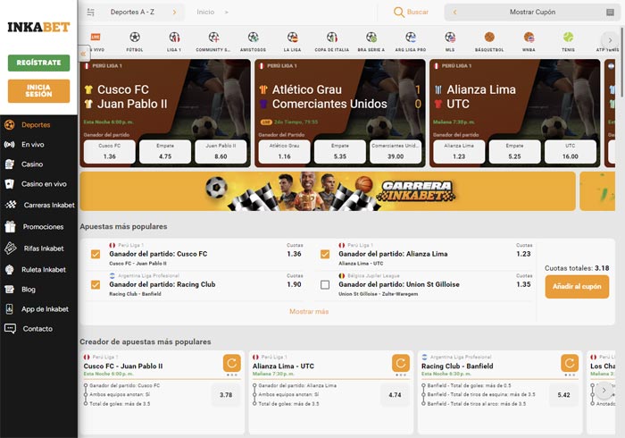Click the Ruleta Inkabet icon
This screenshot has width=625, height=438.
click(x=10, y=270)
